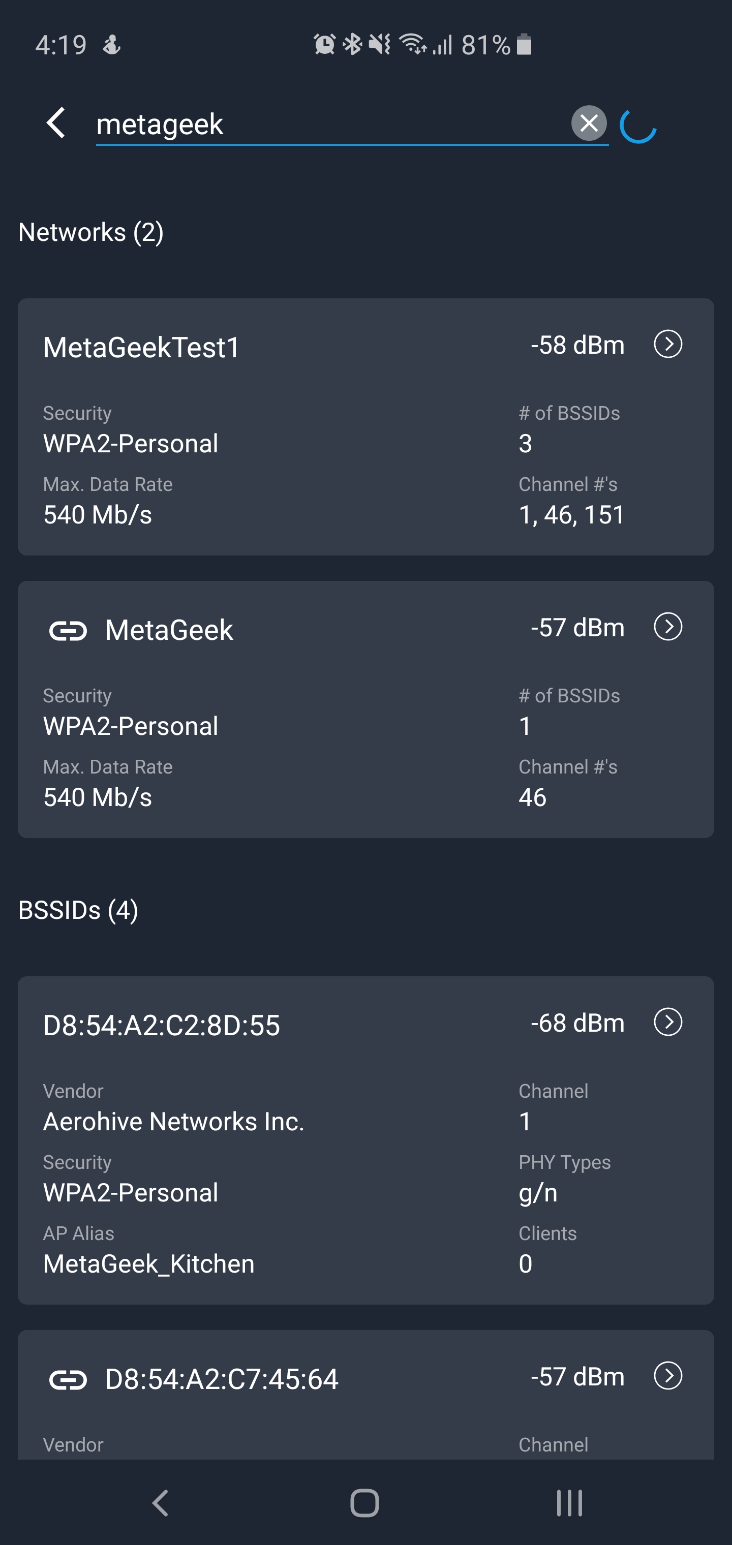Tap the loading spinner next to search
Viewport: 732px width, 1545px height.
coord(638,126)
